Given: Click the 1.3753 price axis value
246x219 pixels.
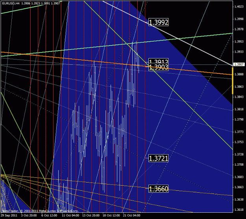Looking at the screenshot, I should pos(239,142).
